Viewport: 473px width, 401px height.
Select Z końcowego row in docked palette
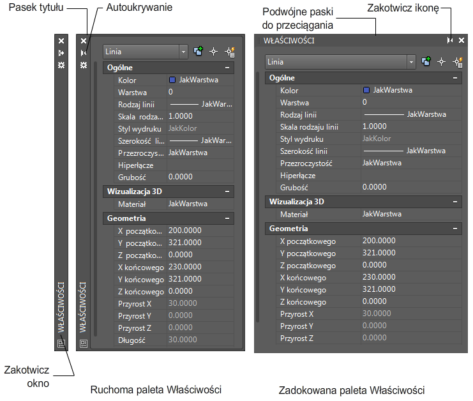pos(369,302)
